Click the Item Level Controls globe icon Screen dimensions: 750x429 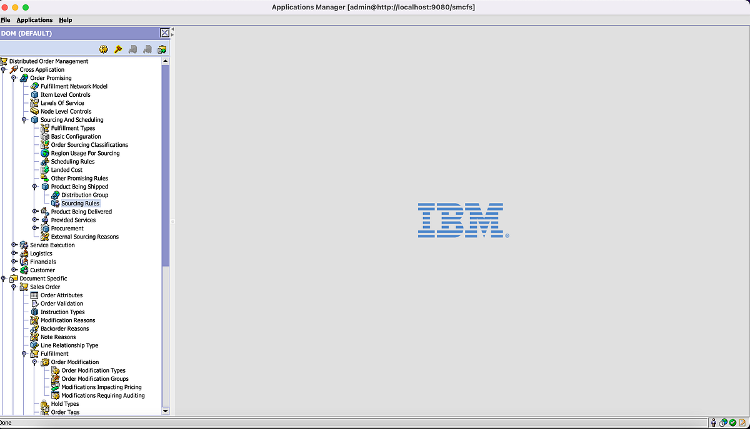pyautogui.click(x=34, y=94)
